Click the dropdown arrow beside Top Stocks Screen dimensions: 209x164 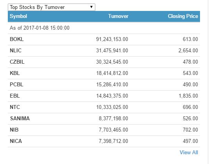pos(91,7)
